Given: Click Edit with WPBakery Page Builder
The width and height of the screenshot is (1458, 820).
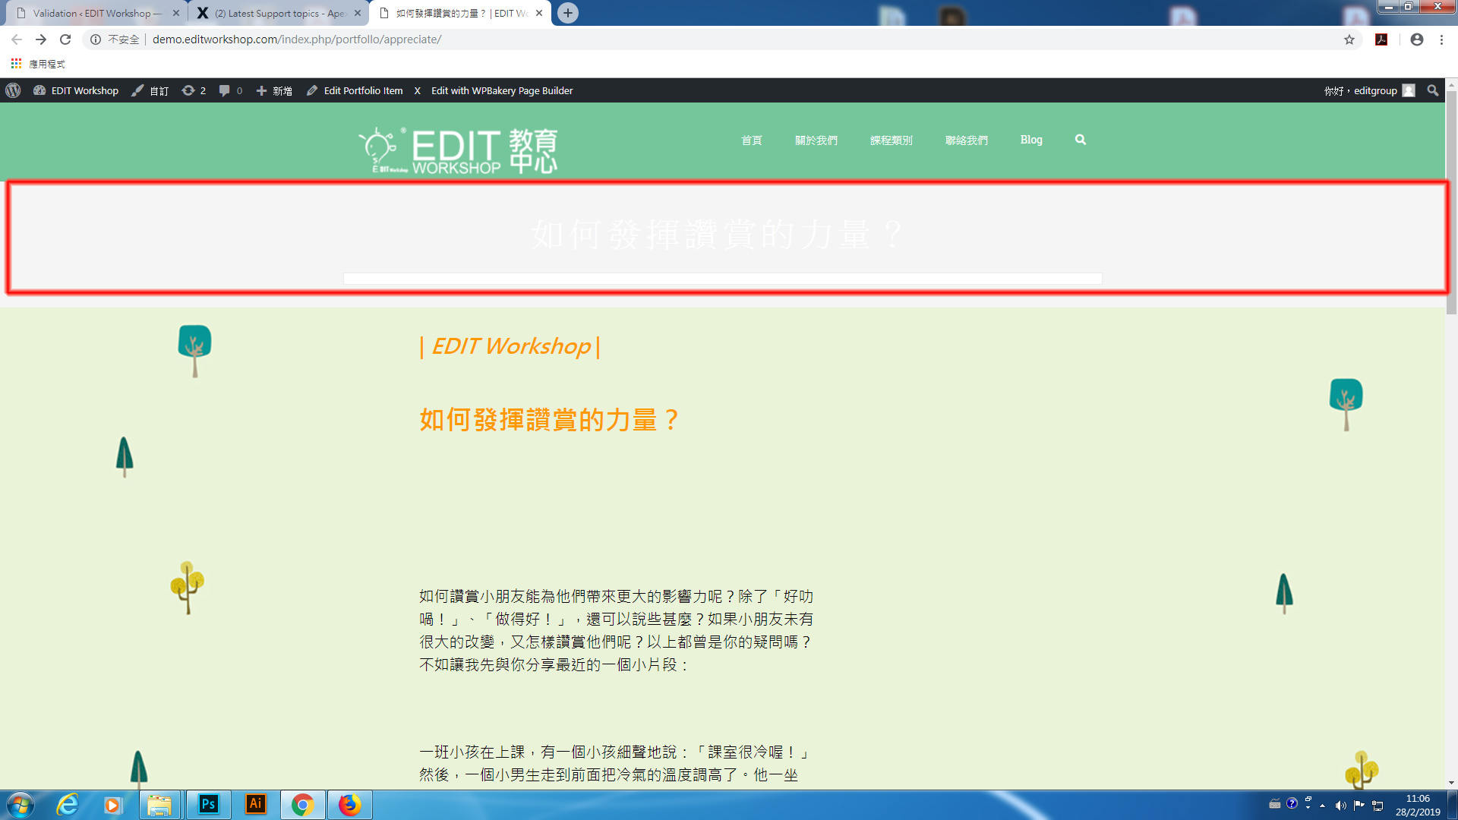Looking at the screenshot, I should [x=501, y=90].
